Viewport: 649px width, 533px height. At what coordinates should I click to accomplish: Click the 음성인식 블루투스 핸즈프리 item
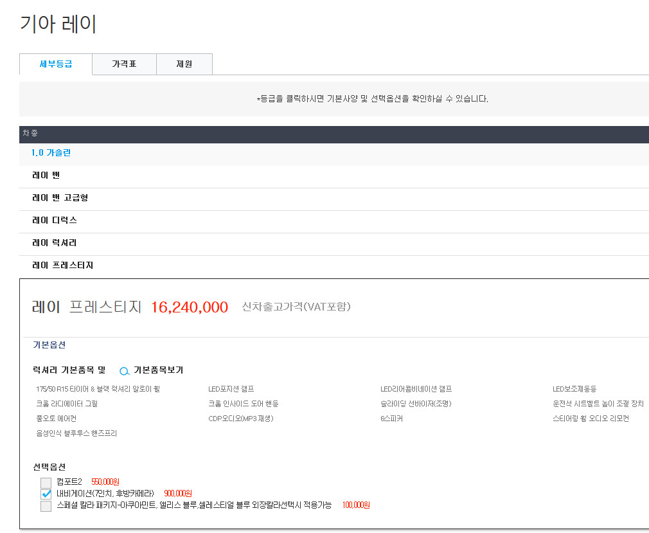pos(76,433)
